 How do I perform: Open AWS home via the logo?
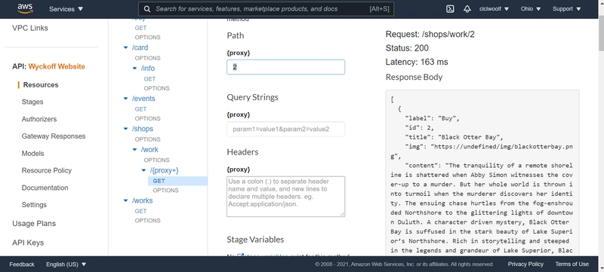pos(25,8)
